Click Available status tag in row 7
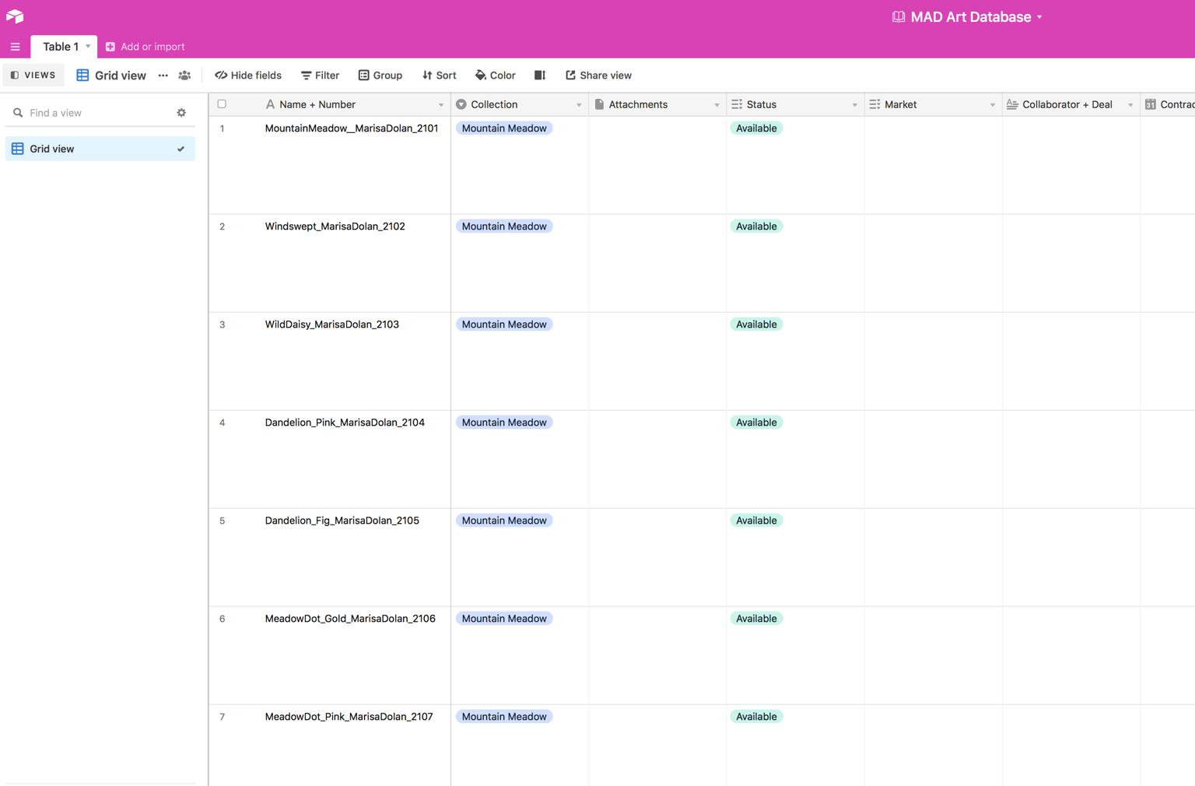Viewport: 1195px width, 786px height. pyautogui.click(x=756, y=717)
